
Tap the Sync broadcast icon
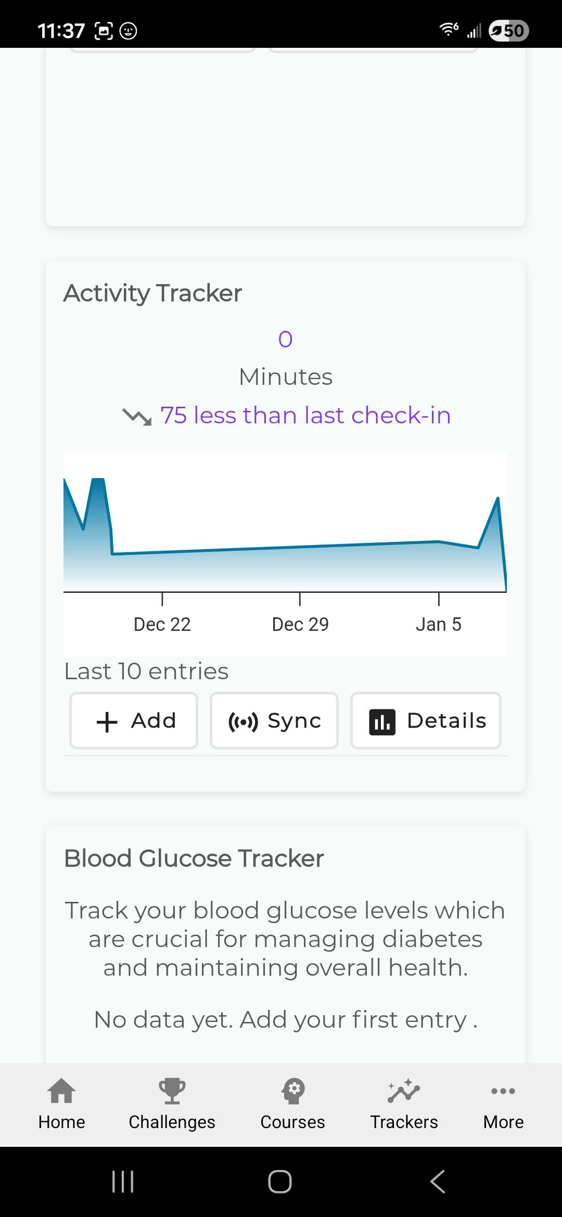[x=243, y=722]
